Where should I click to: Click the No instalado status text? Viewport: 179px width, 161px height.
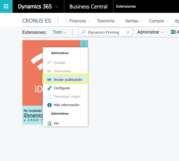33,111
